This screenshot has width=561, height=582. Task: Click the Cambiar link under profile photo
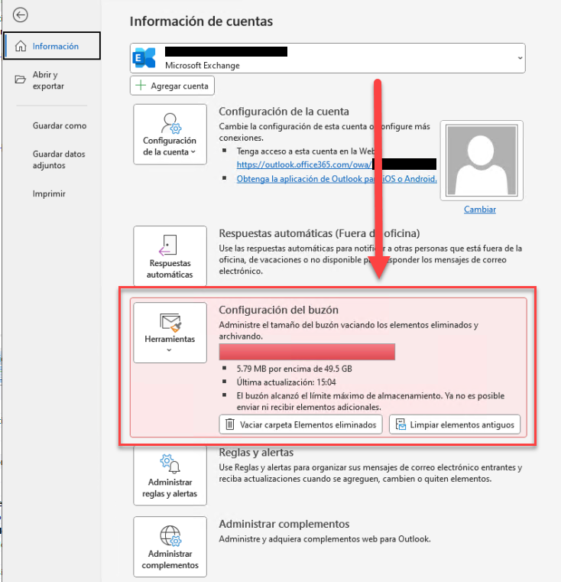coord(480,210)
